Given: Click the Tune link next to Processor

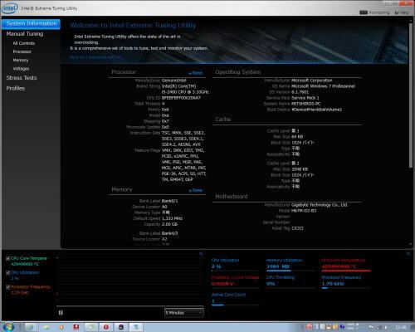Looking at the screenshot, I should pos(196,73).
